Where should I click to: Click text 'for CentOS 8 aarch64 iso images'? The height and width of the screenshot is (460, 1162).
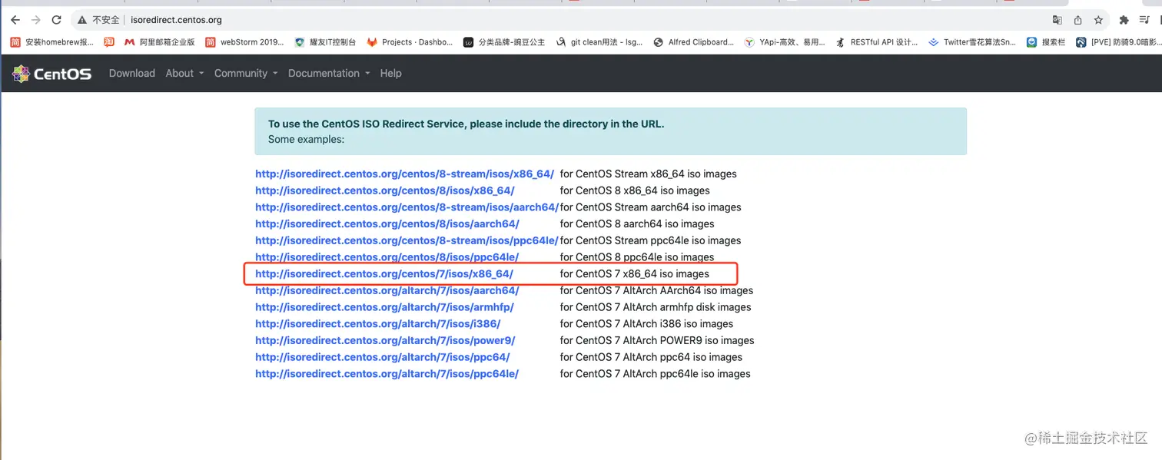tap(637, 224)
